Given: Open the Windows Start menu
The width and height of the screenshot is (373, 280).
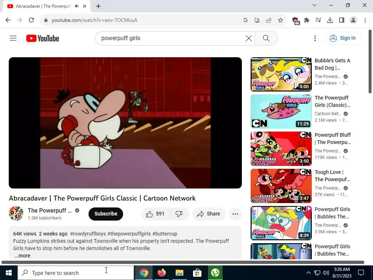Looking at the screenshot, I should pyautogui.click(x=9, y=273).
